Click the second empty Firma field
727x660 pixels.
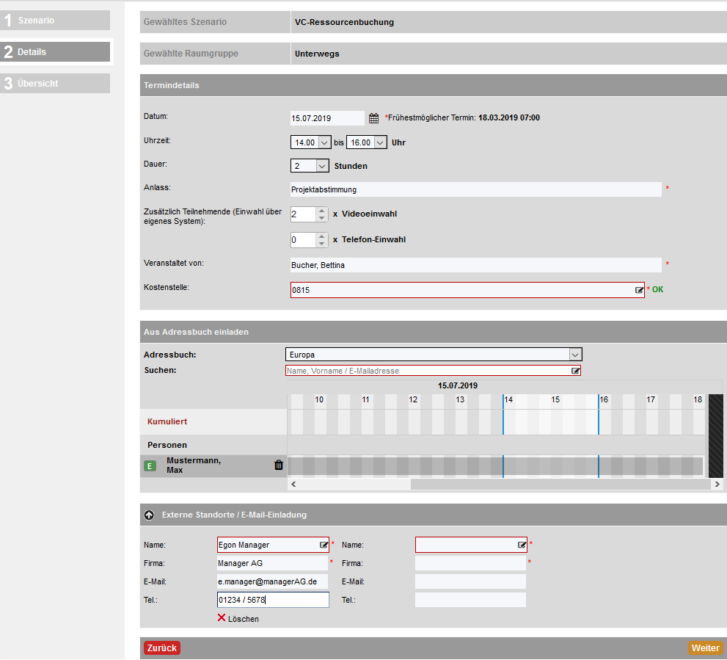470,564
